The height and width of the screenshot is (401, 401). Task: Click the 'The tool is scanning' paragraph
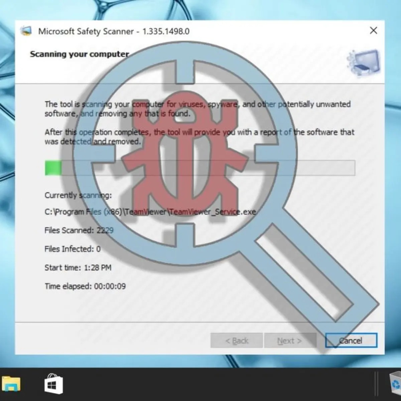coord(197,109)
